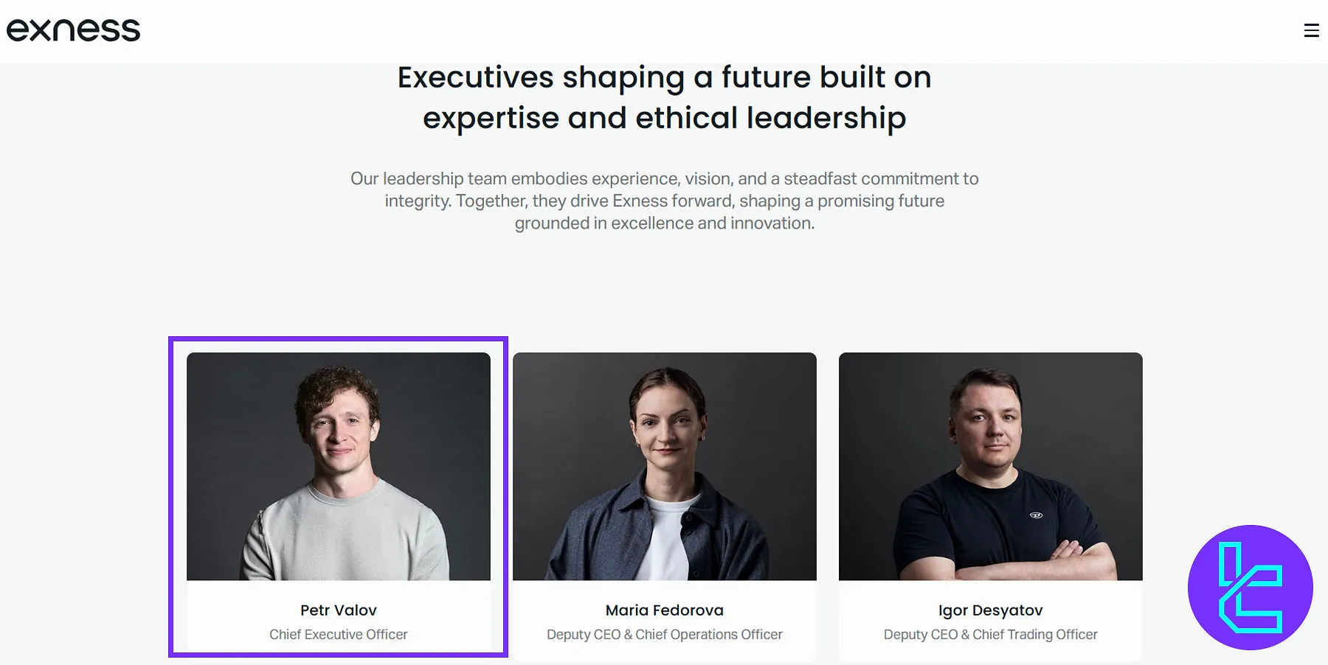Click heading line 'expertise and ethical leadership'
Viewport: 1328px width, 665px height.
pyautogui.click(x=664, y=118)
